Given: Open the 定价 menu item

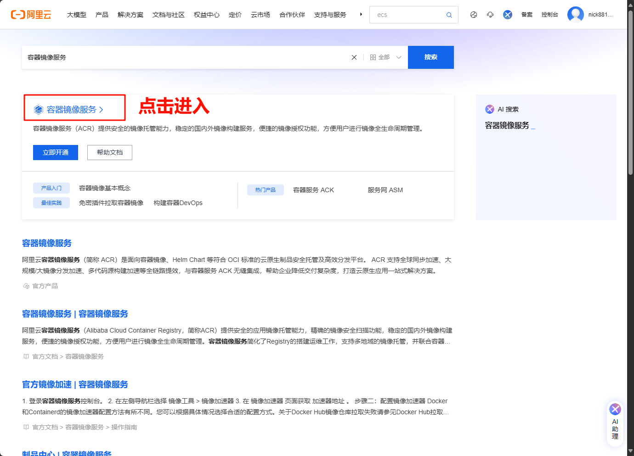Looking at the screenshot, I should [235, 15].
